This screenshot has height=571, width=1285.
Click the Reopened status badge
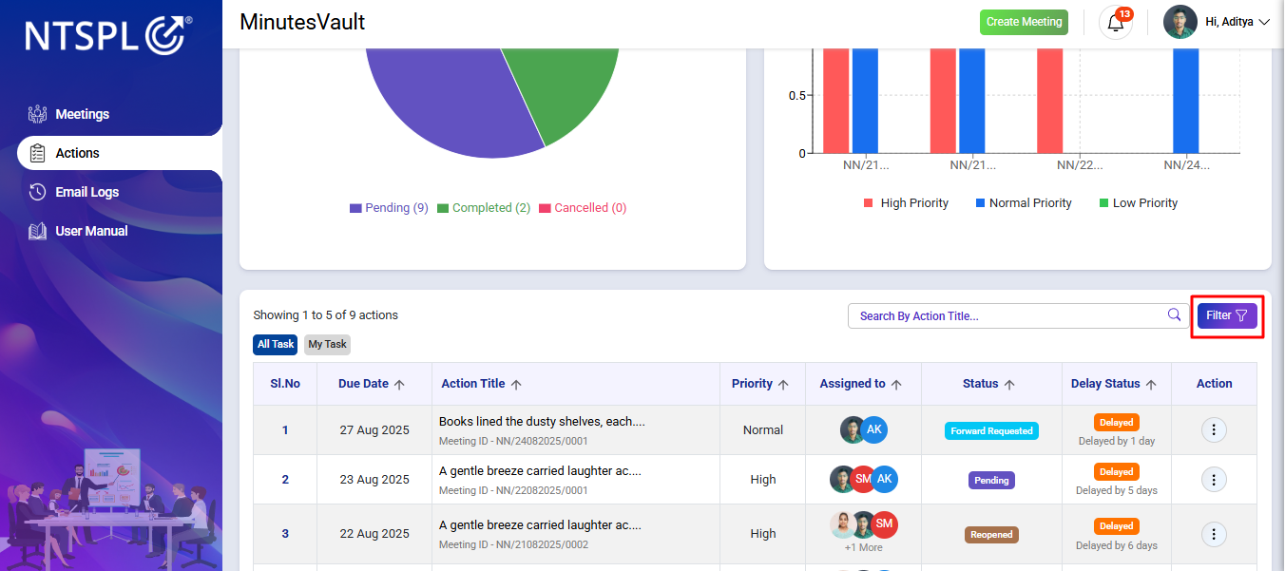[x=991, y=534]
